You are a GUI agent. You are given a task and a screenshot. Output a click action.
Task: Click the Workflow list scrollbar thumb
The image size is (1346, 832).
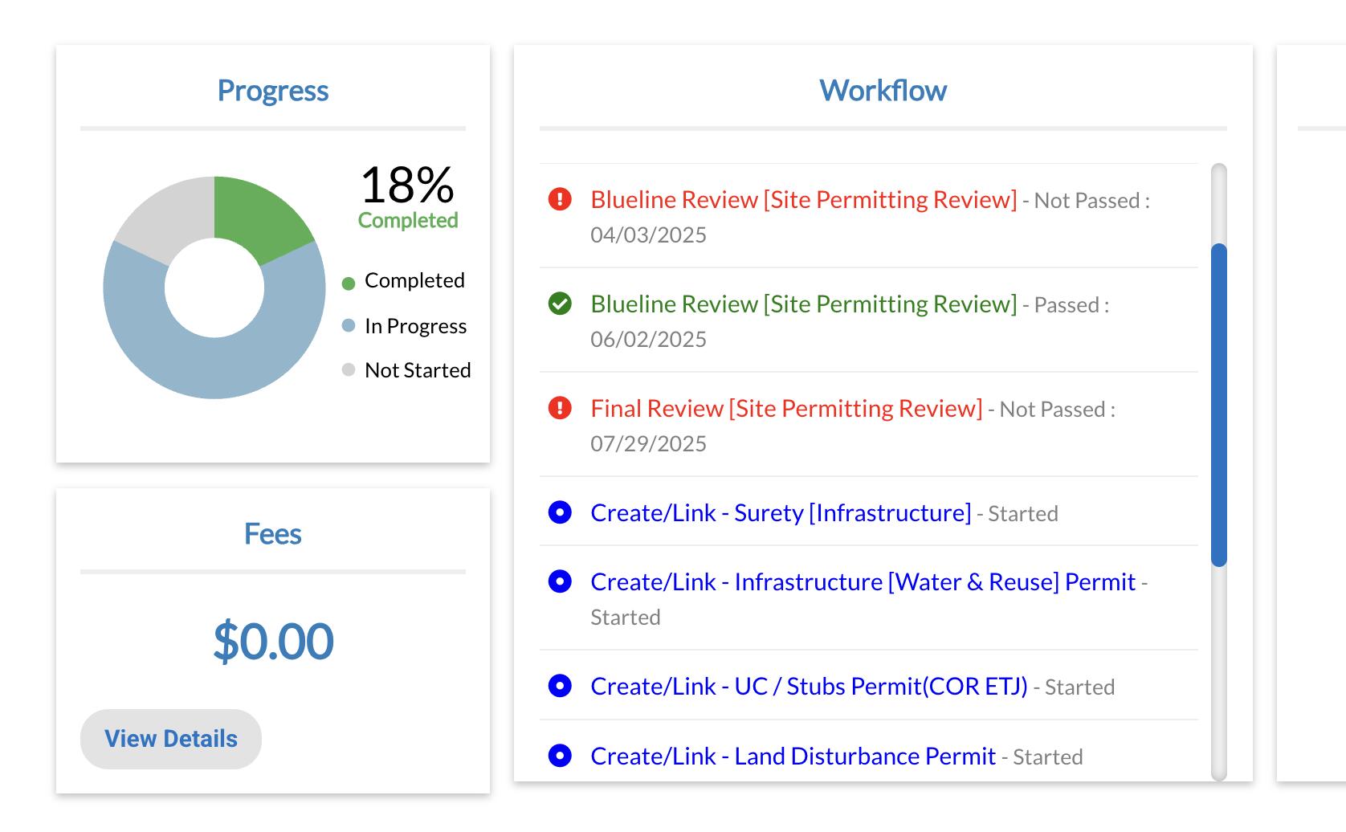tap(1218, 405)
